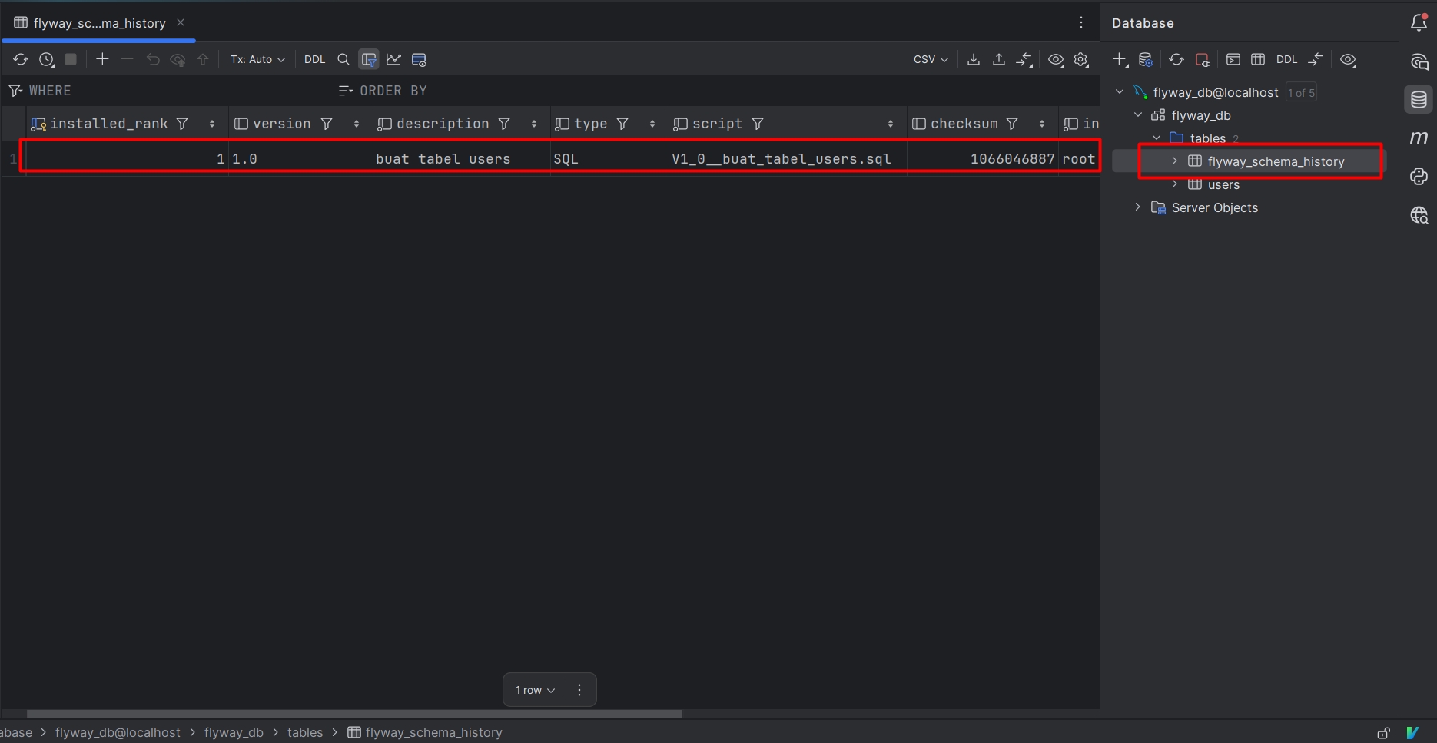Open query console from Database panel
Image resolution: width=1437 pixels, height=743 pixels.
1233,59
